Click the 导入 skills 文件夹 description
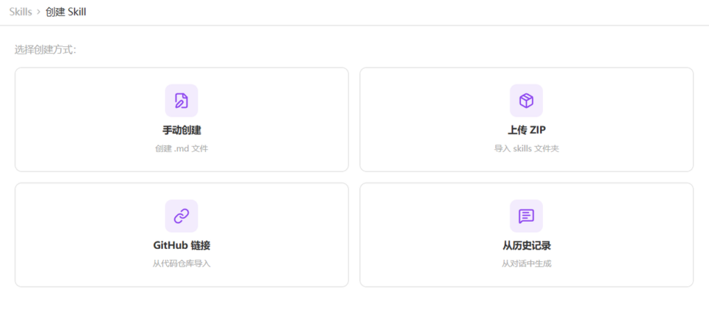The width and height of the screenshot is (709, 309). click(526, 148)
